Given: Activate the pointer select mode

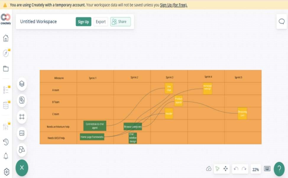Looking at the screenshot, I should [217, 169].
